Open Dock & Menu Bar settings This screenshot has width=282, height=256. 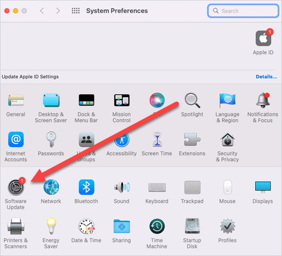point(86,100)
